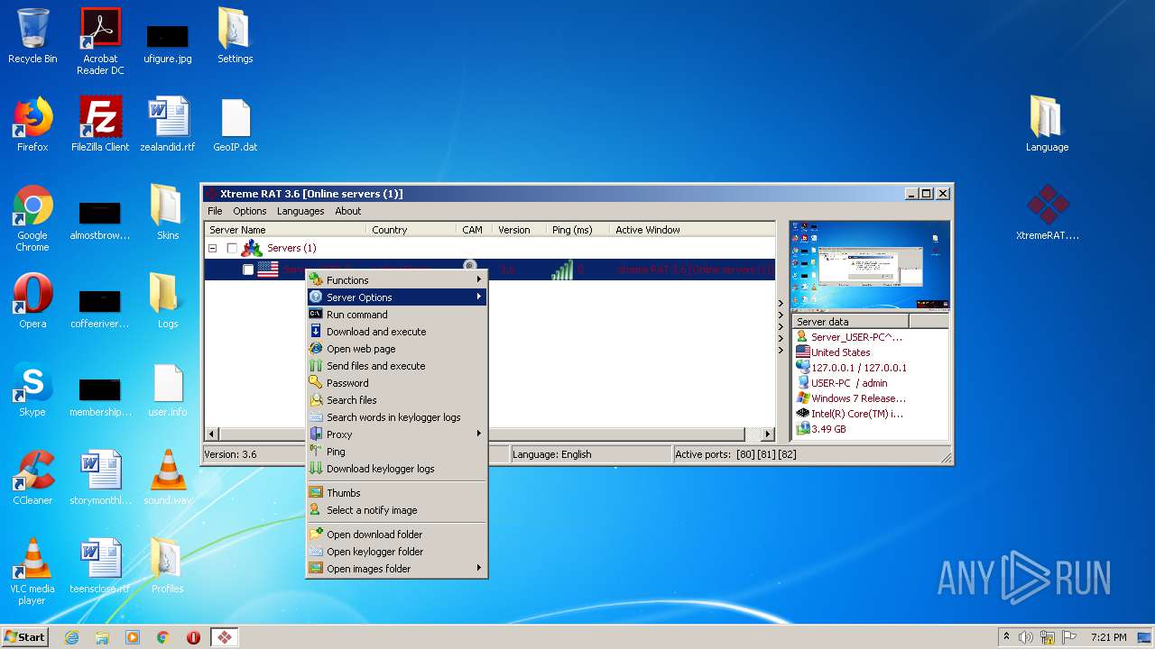Screen dimensions: 1155x649
Task: Expand the Functions submenu
Action: click(397, 280)
